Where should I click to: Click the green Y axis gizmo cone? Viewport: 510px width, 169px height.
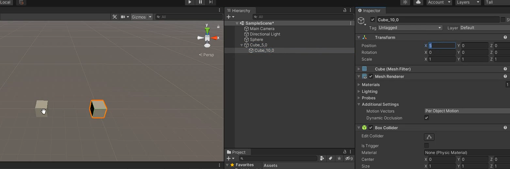point(207,30)
